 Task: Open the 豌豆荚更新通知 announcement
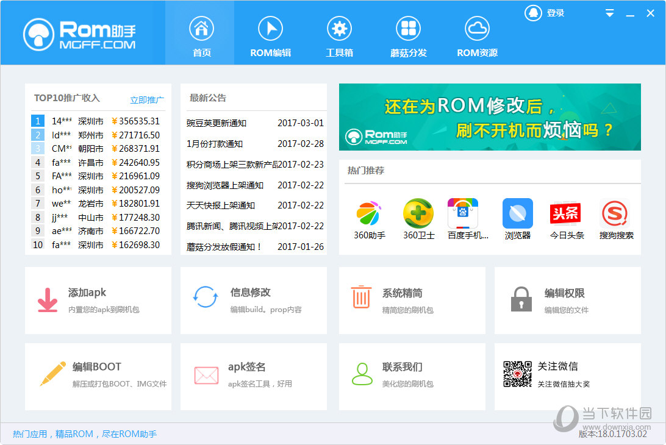pyautogui.click(x=255, y=123)
